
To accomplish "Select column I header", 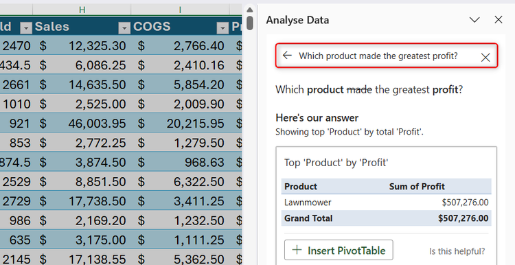I will 180,10.
